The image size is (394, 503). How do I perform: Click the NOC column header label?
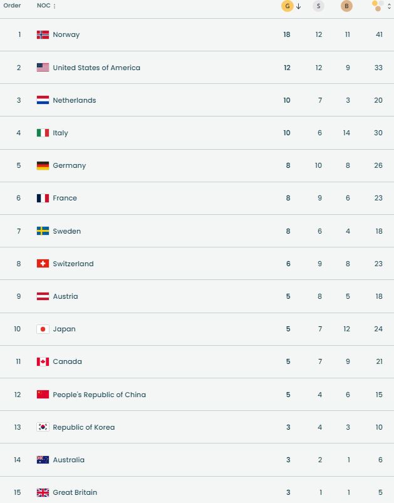(43, 6)
